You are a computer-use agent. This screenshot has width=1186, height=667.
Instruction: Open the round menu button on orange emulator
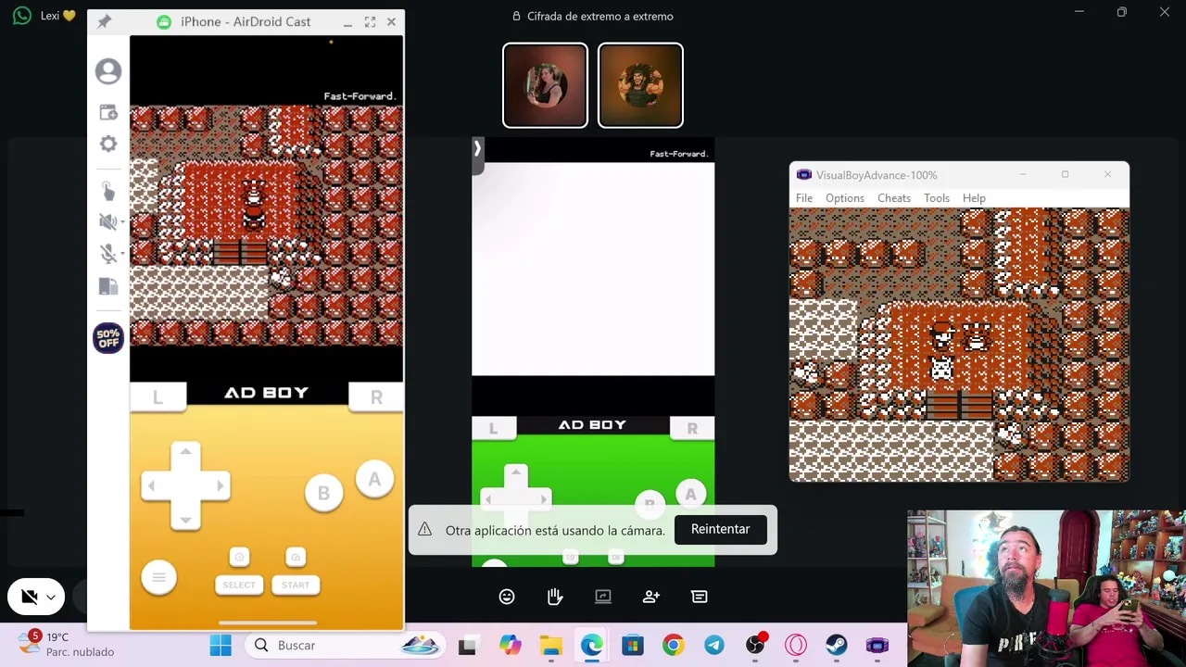click(158, 577)
